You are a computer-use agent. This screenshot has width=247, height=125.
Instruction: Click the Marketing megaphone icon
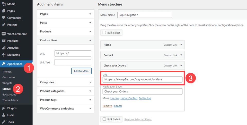pyautogui.click(x=3, y=55)
